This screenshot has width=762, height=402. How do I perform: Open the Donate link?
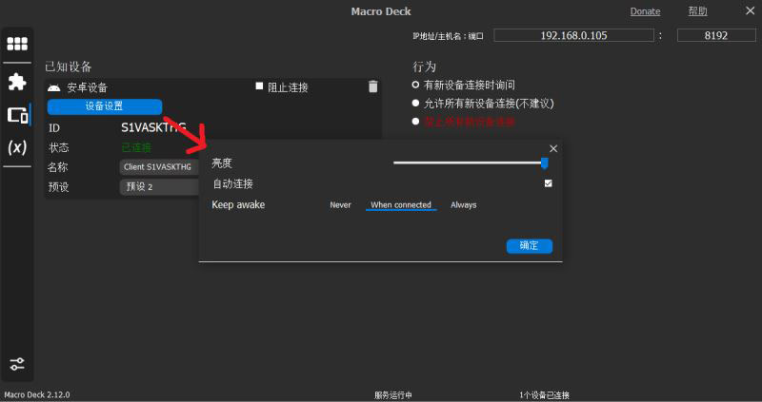coord(645,11)
